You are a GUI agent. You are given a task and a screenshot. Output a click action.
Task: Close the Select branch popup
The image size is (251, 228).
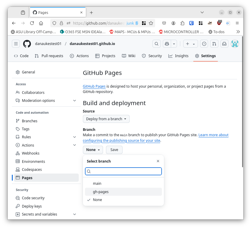158,161
